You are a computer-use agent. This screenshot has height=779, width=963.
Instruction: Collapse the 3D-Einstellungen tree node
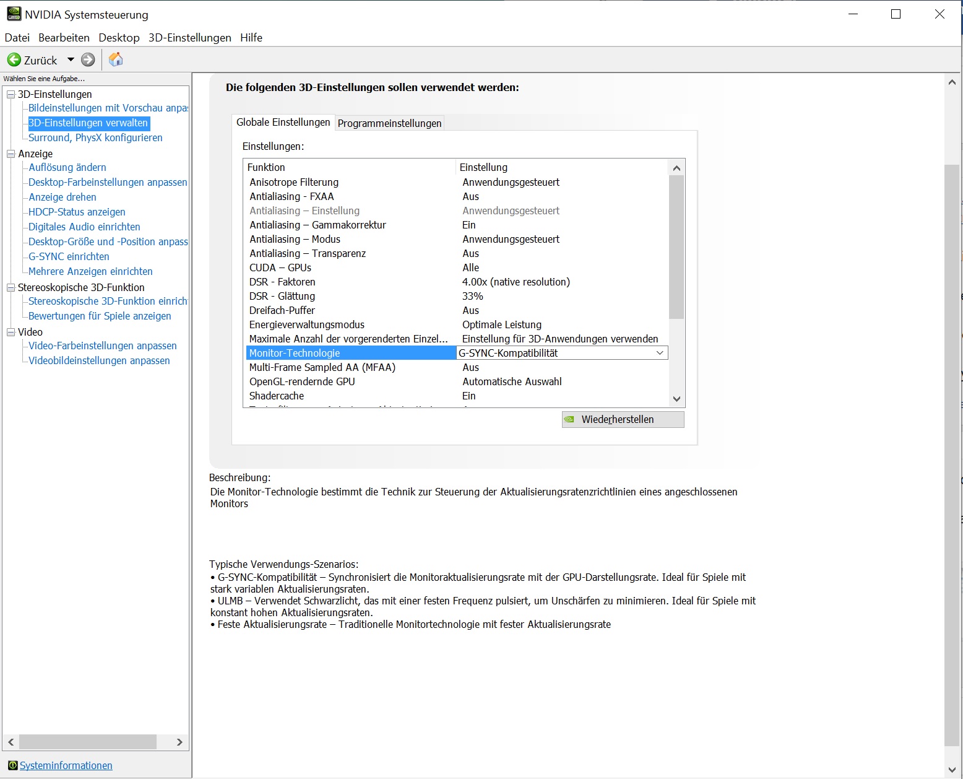pyautogui.click(x=11, y=94)
